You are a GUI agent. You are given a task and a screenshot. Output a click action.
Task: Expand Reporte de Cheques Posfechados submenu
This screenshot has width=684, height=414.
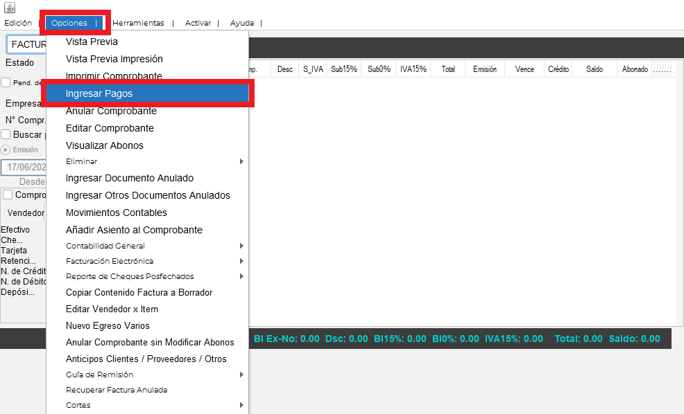148,276
